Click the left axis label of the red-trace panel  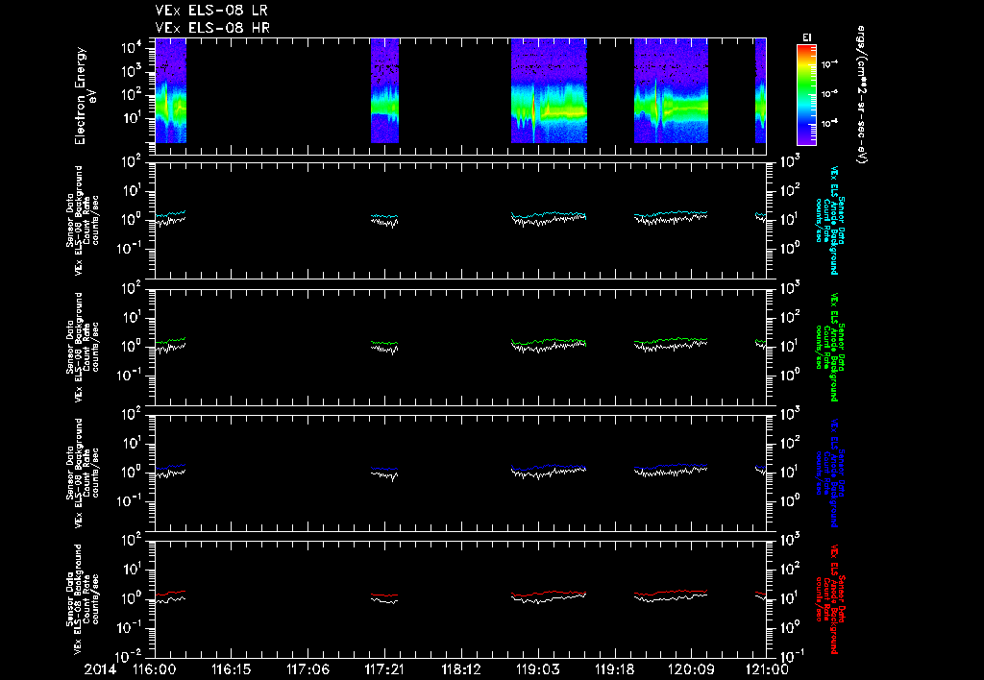pyautogui.click(x=83, y=599)
